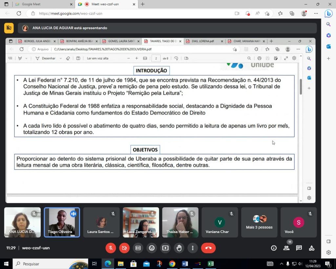Open Excel from the taskbar
Viewport: 336px width, 269px height.
coord(211,264)
